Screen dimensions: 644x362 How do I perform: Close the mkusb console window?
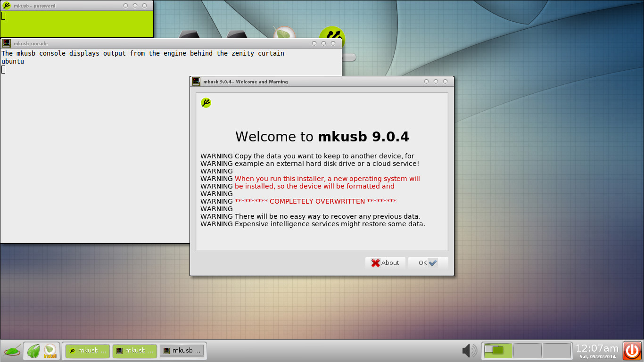333,43
